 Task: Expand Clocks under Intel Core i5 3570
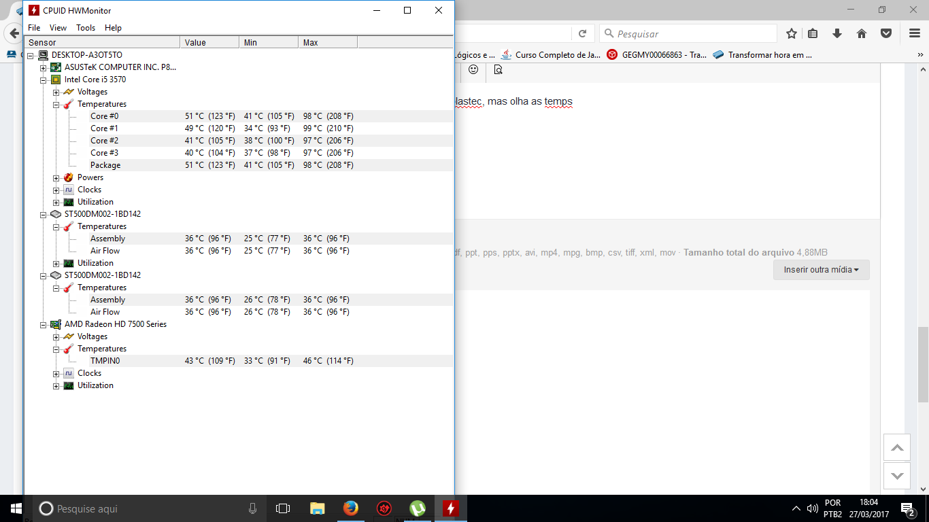(x=56, y=190)
